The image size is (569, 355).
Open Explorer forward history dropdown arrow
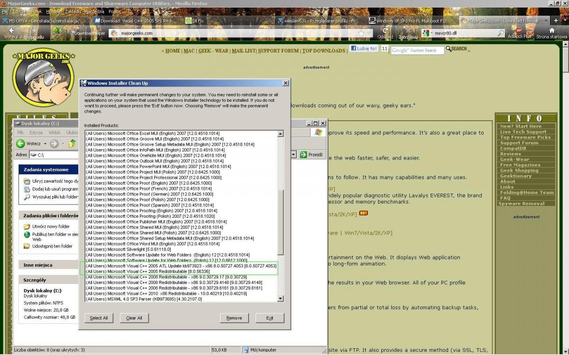63,143
